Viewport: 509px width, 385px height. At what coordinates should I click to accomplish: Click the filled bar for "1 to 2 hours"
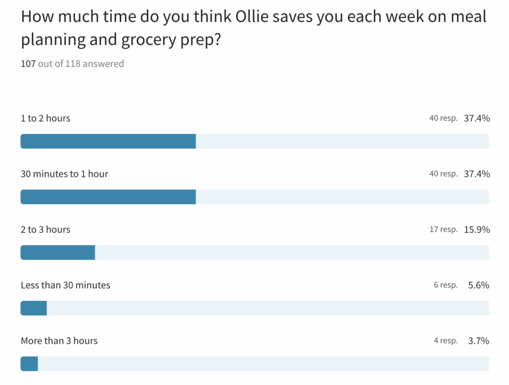108,142
